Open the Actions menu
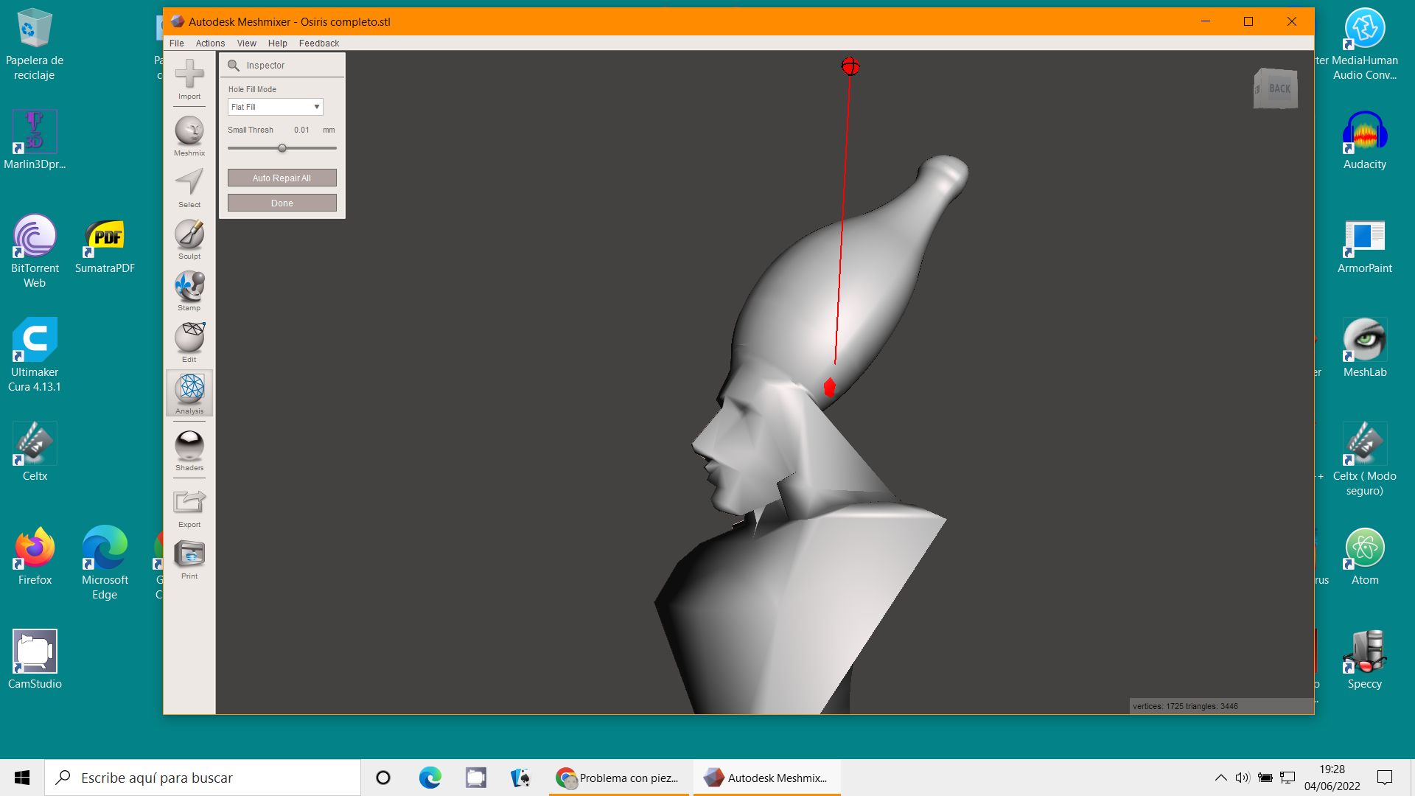Screen dimensions: 1415x796 click(x=210, y=43)
